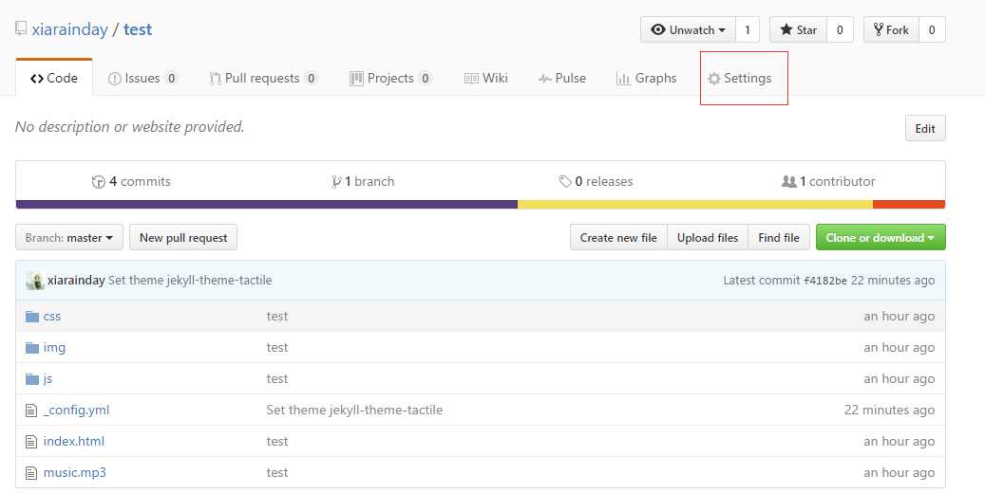The image size is (985, 493).
Task: Click the Wiki tab book icon
Action: click(471, 79)
